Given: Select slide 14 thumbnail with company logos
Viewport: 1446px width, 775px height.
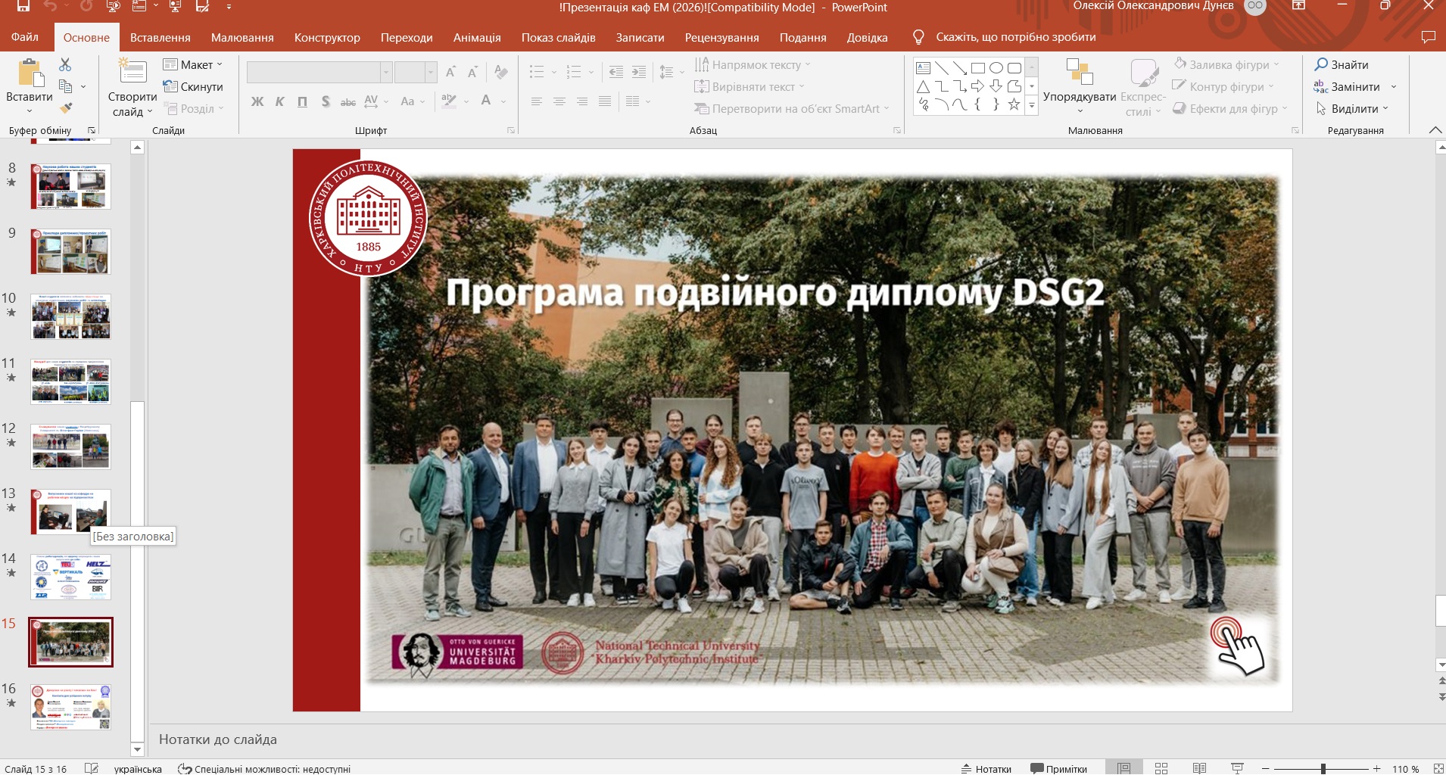Looking at the screenshot, I should point(70,577).
